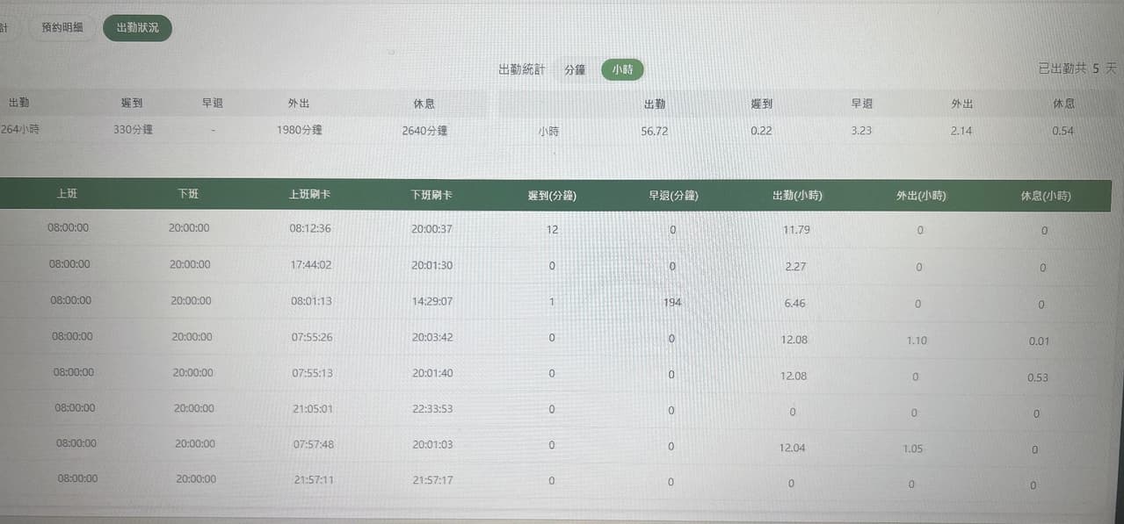Click the 休息(小時) column header
The image size is (1124, 524).
[x=1046, y=196]
